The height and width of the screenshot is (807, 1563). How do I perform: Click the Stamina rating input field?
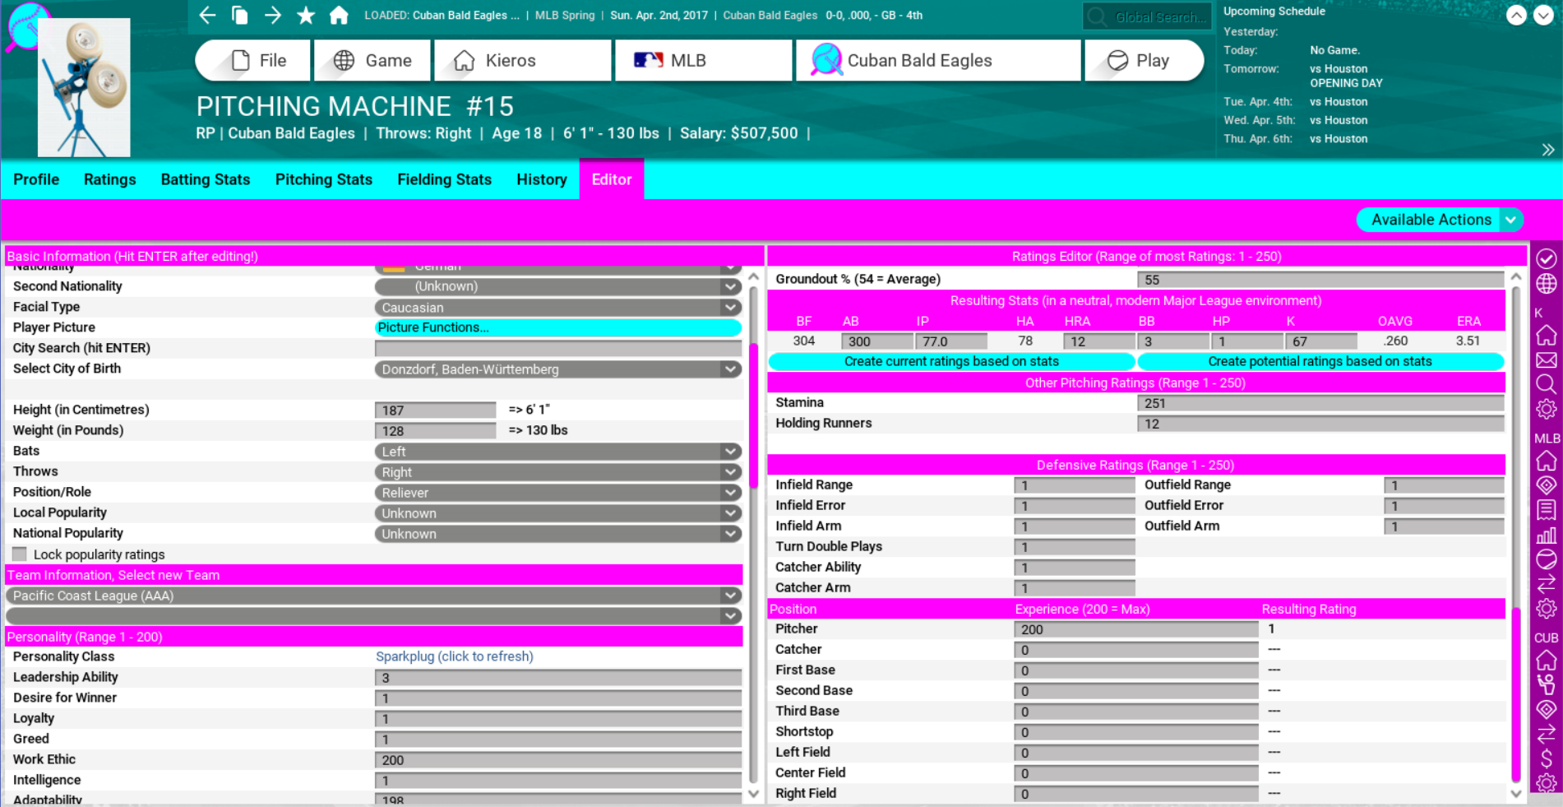click(1320, 403)
